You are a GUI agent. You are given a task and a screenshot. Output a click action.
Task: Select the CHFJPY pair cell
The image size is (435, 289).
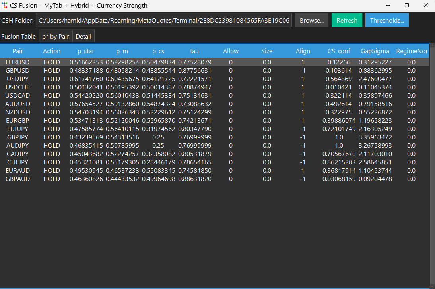[17, 162]
